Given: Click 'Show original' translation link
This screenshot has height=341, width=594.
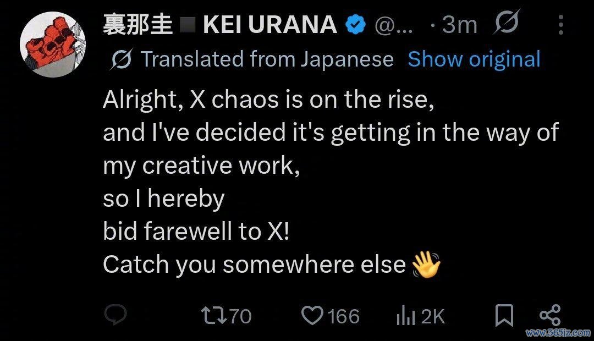Looking at the screenshot, I should [x=474, y=59].
